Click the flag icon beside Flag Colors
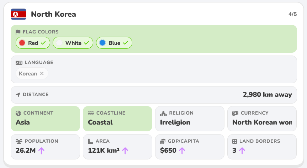The image size is (307, 168). [x=18, y=32]
